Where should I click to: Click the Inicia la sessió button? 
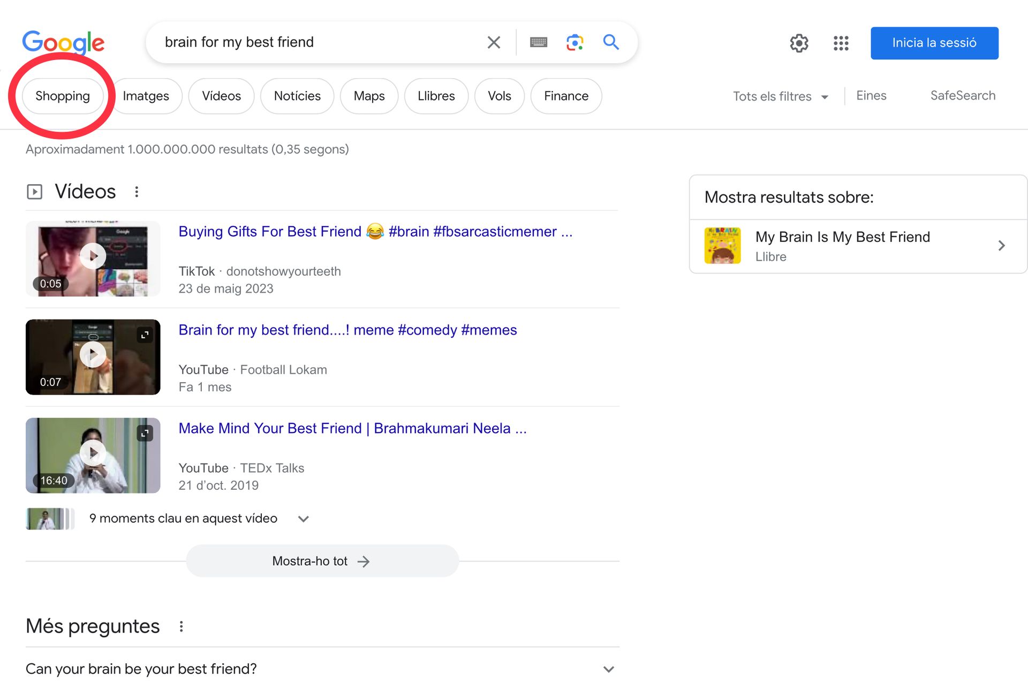(x=934, y=43)
